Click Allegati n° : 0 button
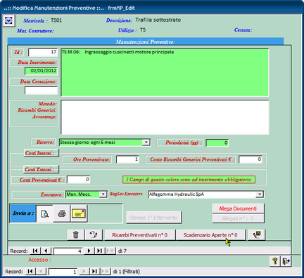 point(238,218)
